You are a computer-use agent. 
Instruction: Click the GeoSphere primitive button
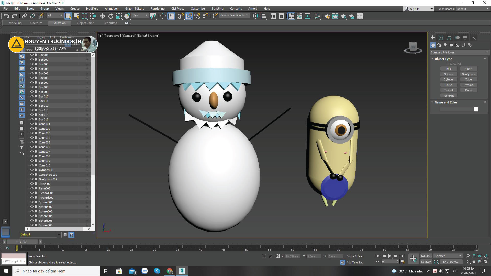pyautogui.click(x=468, y=74)
